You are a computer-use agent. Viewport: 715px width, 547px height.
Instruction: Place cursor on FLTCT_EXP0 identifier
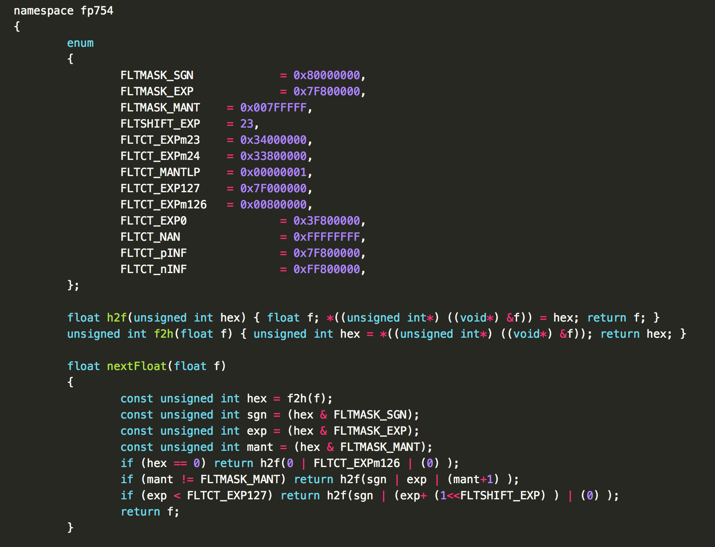153,221
